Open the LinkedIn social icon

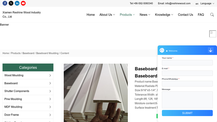[17, 3]
